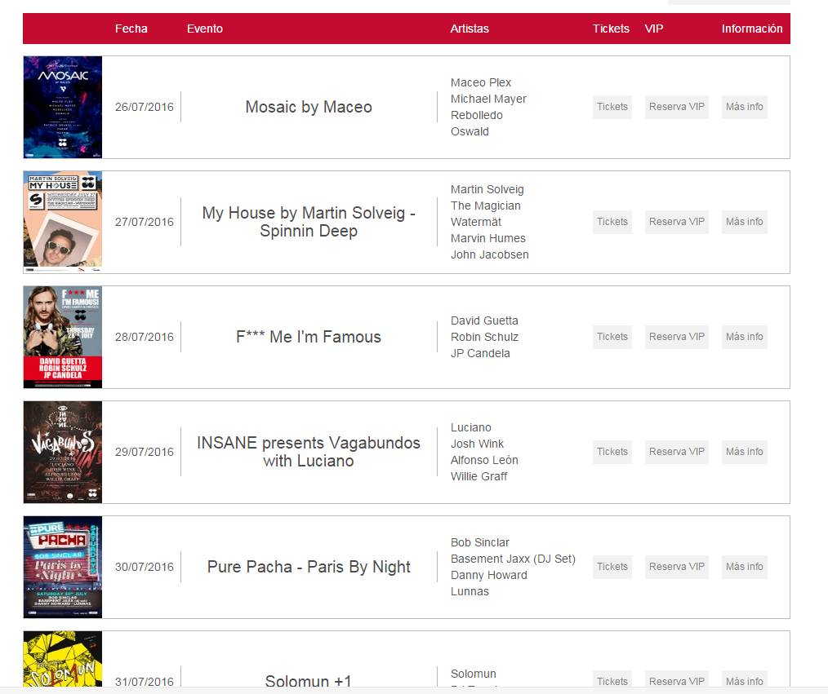Click artist name JP Candela
The width and height of the screenshot is (828, 694).
coord(480,353)
